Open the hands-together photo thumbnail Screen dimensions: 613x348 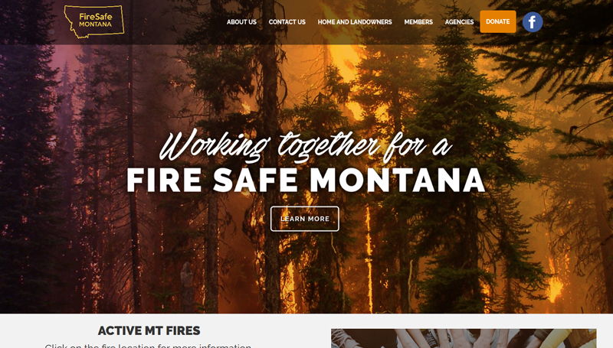[464, 338]
